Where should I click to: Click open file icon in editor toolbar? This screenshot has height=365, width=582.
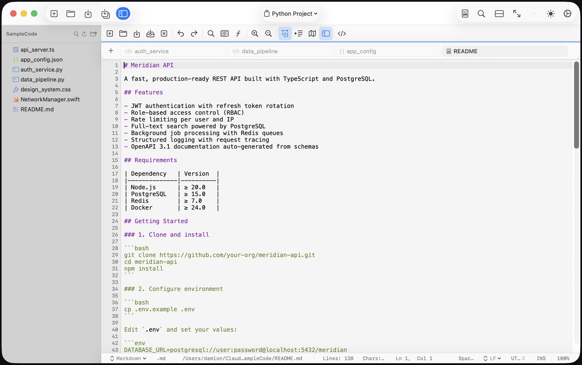(x=123, y=33)
